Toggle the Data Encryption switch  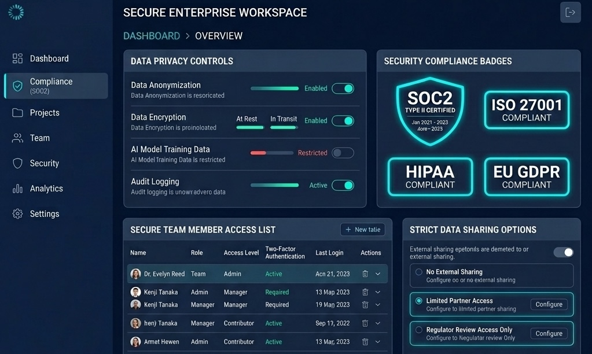tap(343, 121)
